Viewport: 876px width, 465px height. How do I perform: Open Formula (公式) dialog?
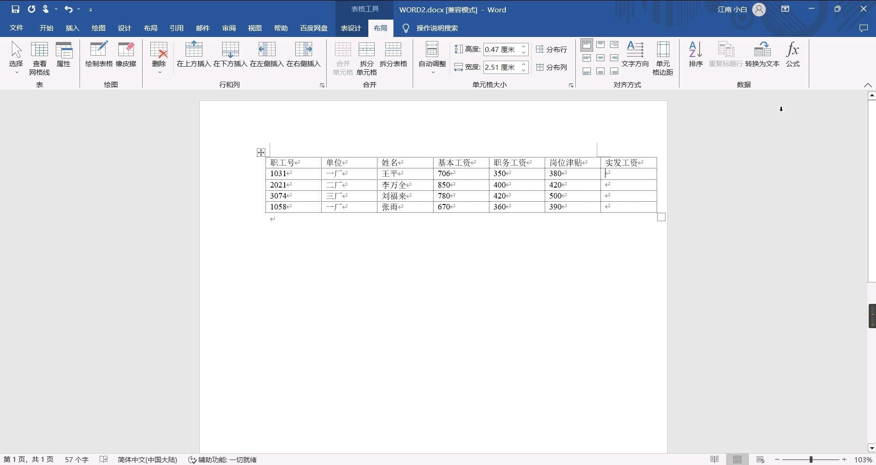(x=793, y=55)
